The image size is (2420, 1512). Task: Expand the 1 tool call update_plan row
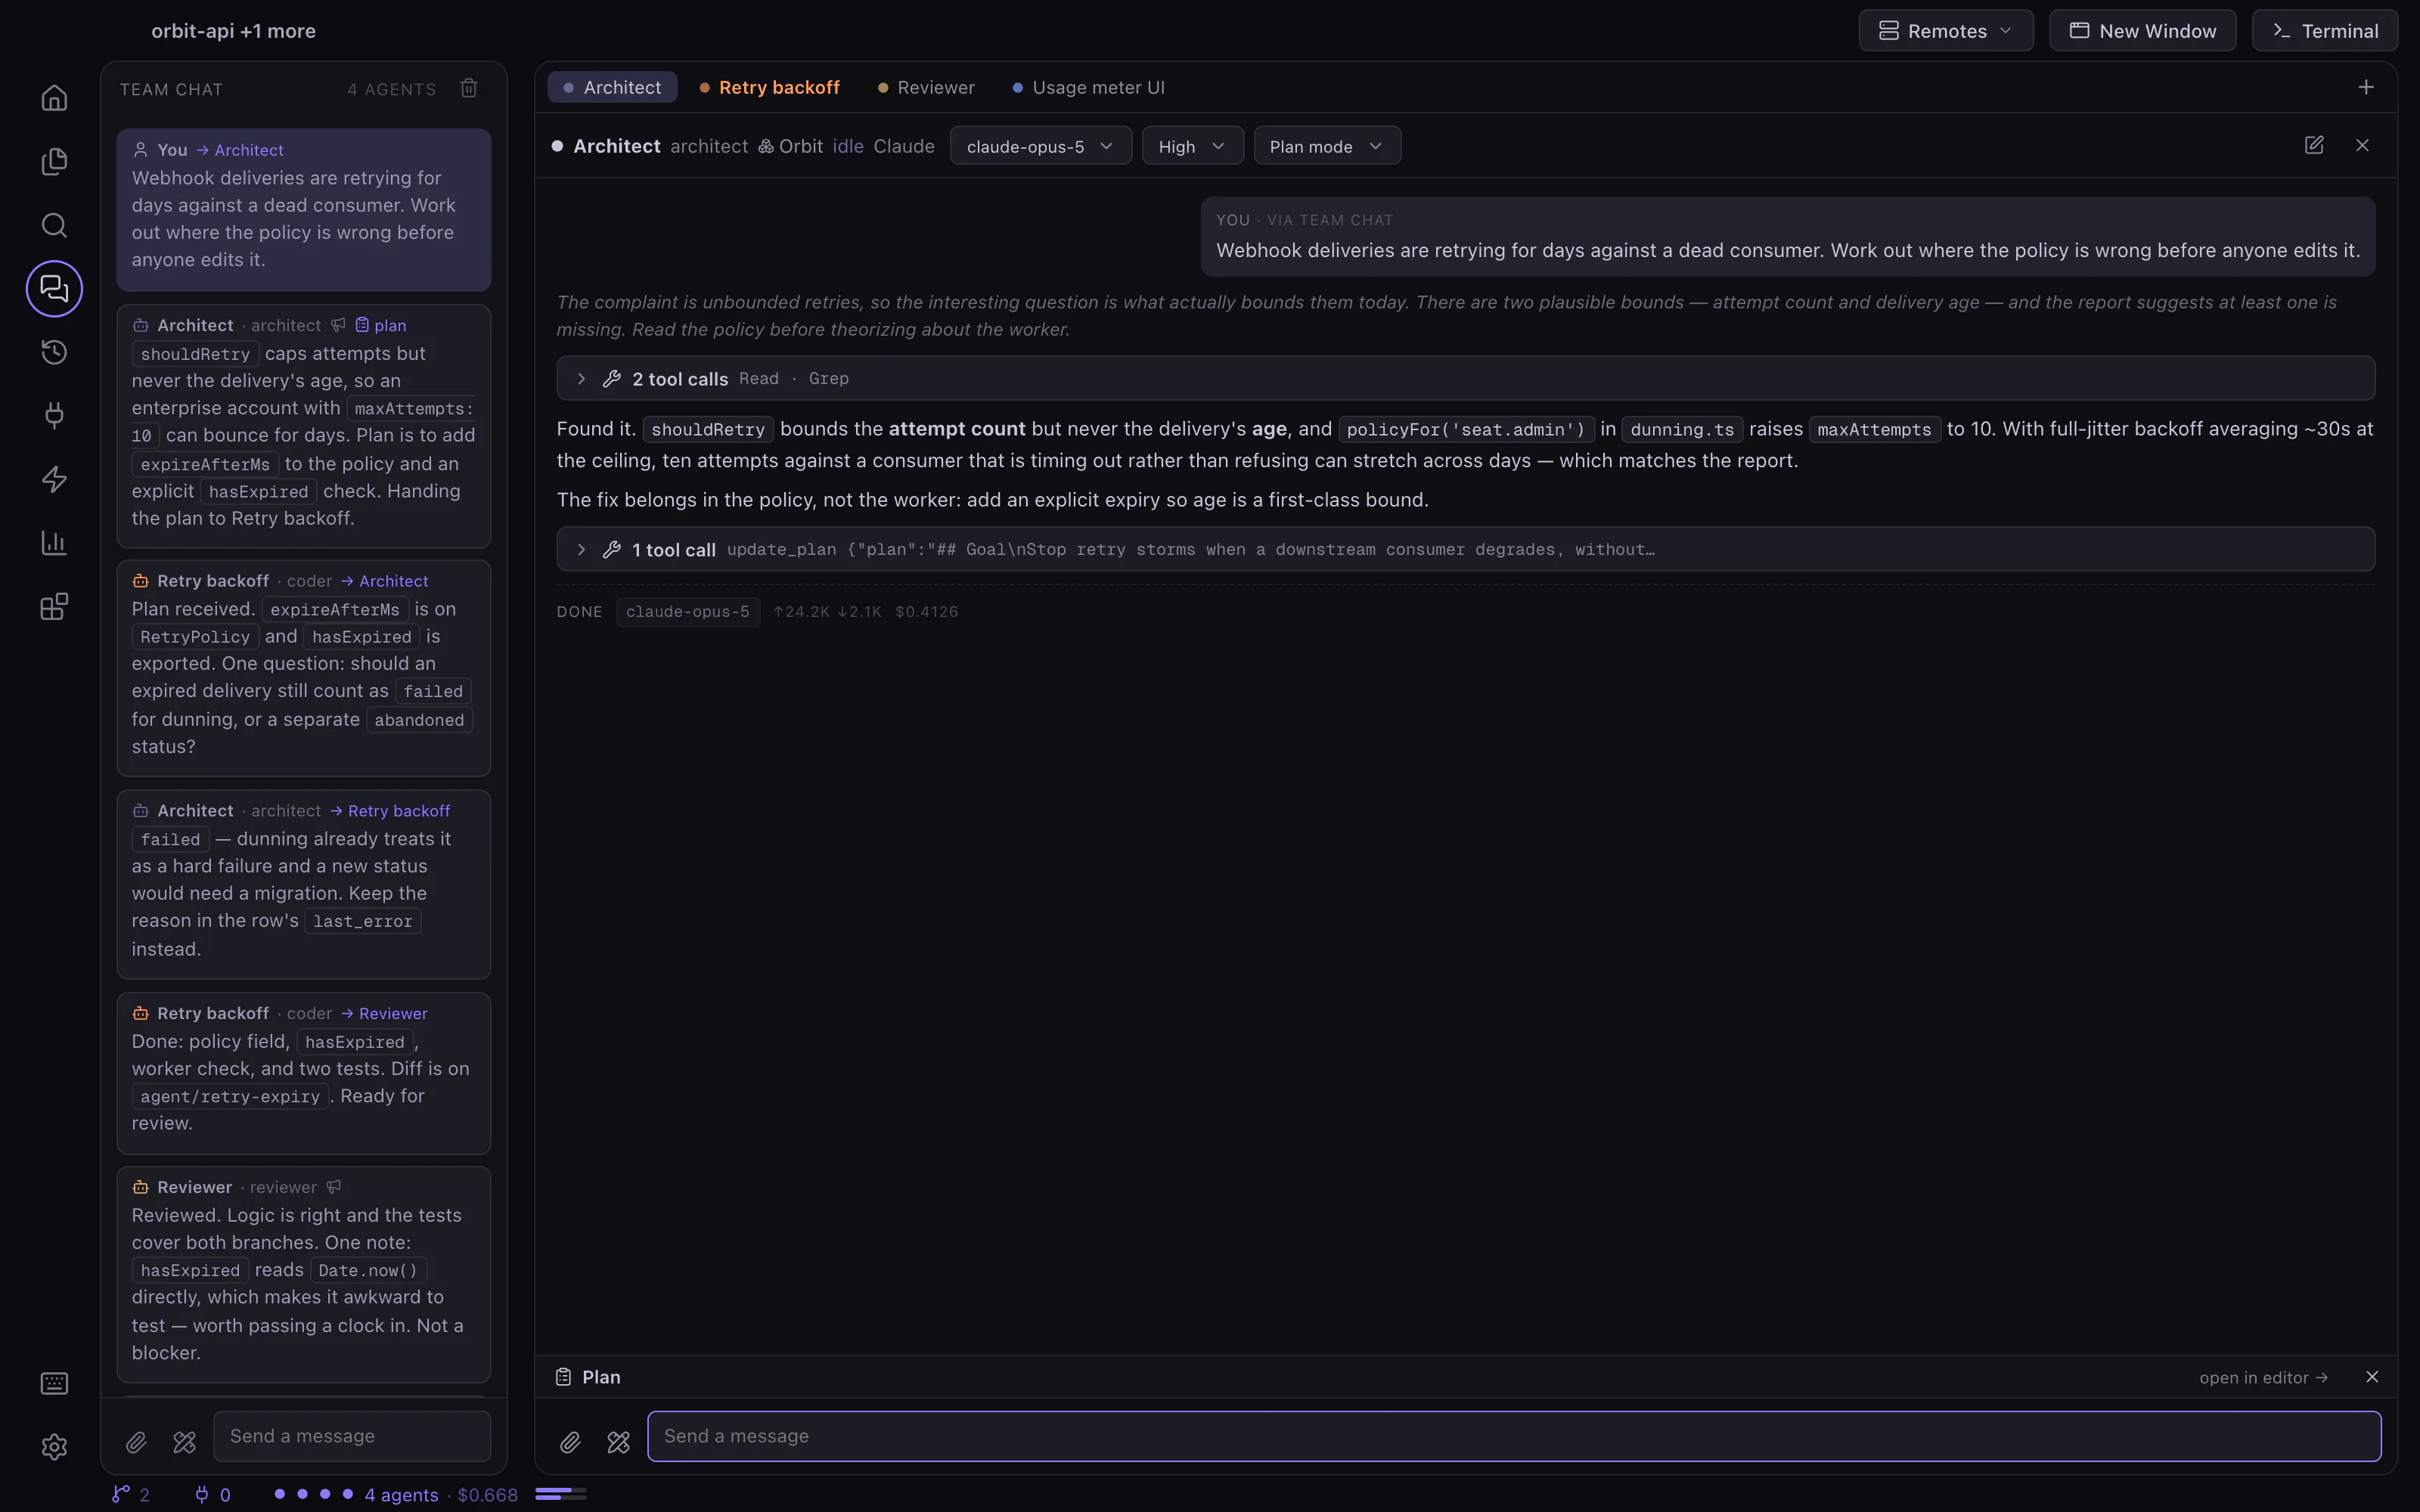point(1465,549)
